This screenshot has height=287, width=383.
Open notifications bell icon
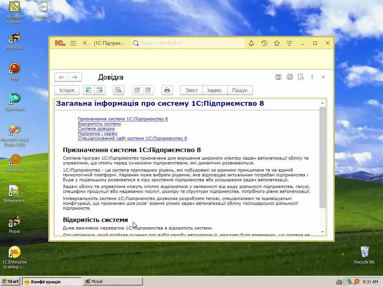[x=251, y=43]
